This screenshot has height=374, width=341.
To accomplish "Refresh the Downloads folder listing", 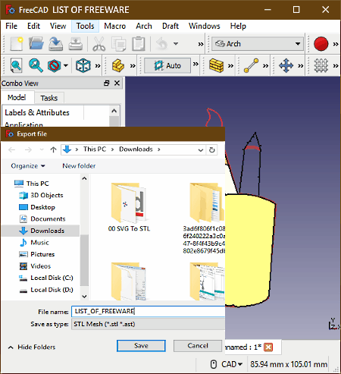I will 212,149.
